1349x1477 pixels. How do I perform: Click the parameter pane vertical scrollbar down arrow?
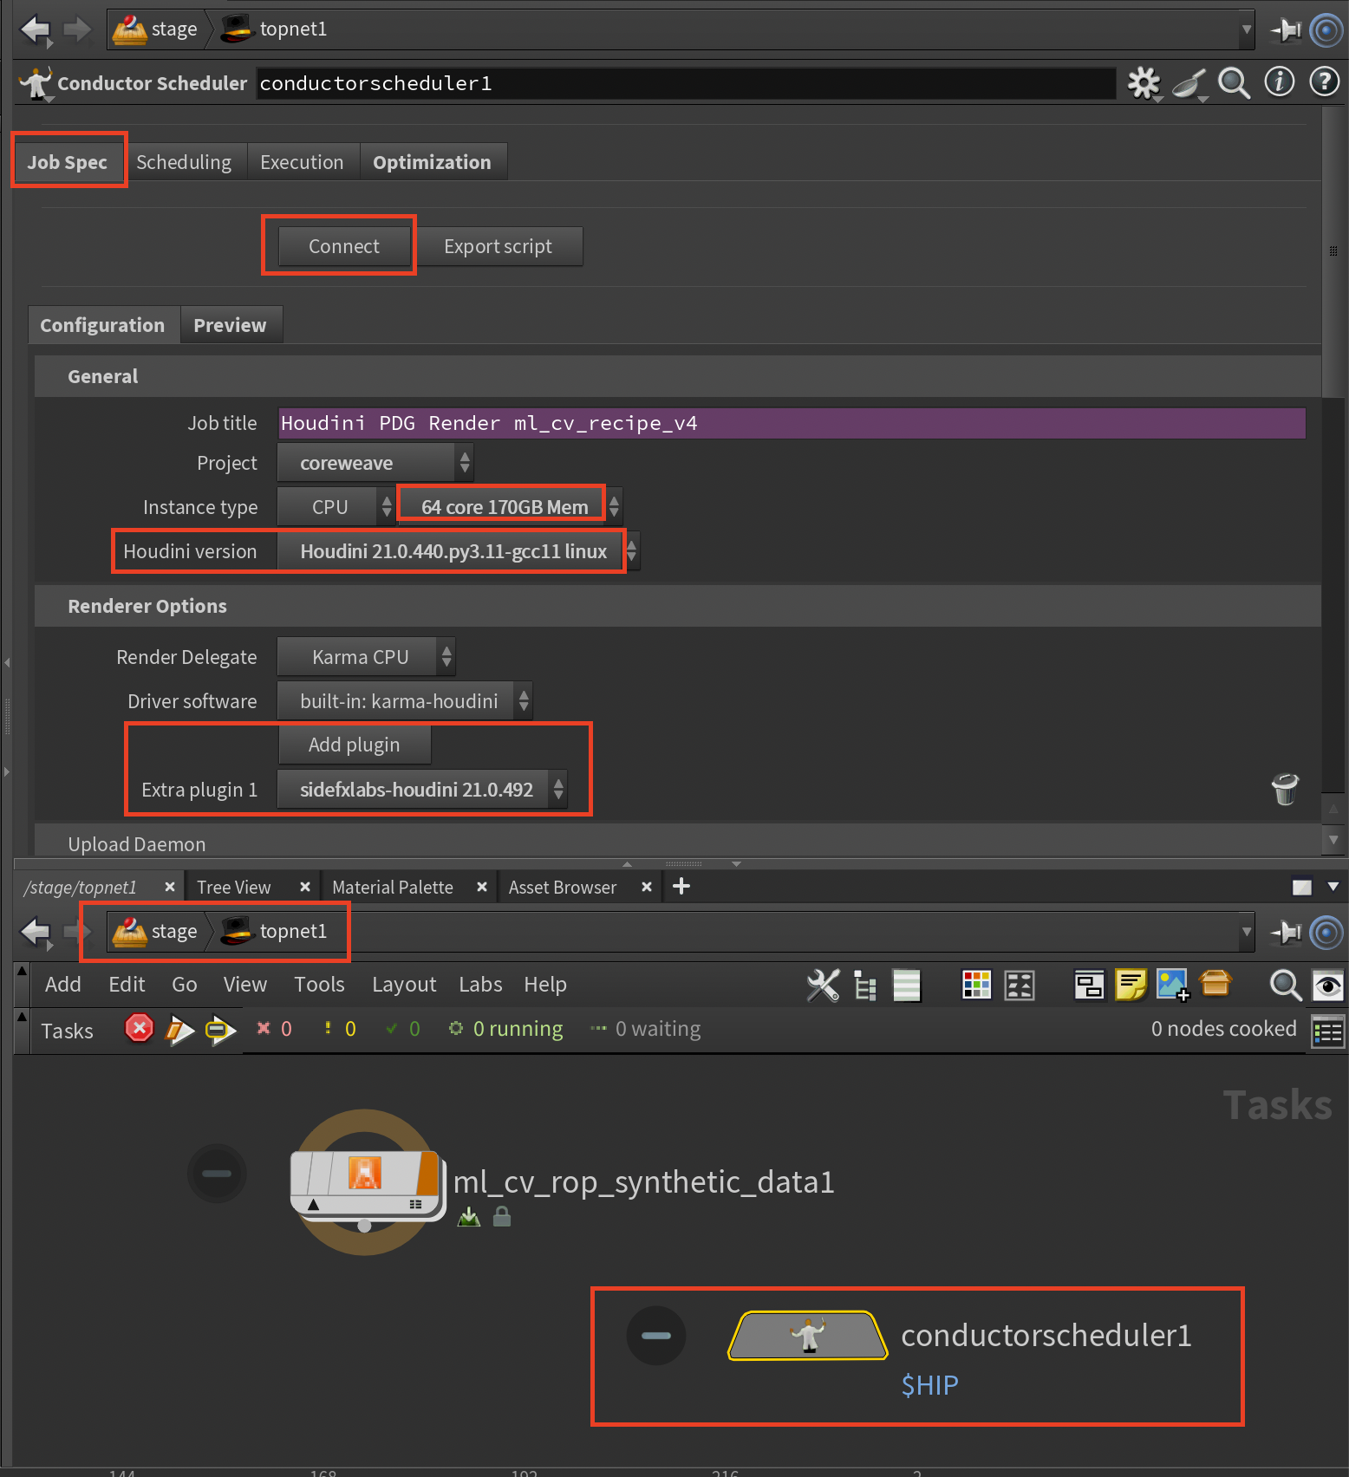point(1333,839)
